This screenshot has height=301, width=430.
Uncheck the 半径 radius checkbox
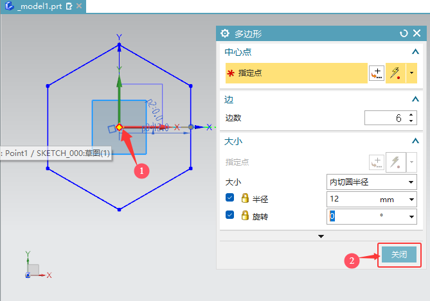point(230,200)
